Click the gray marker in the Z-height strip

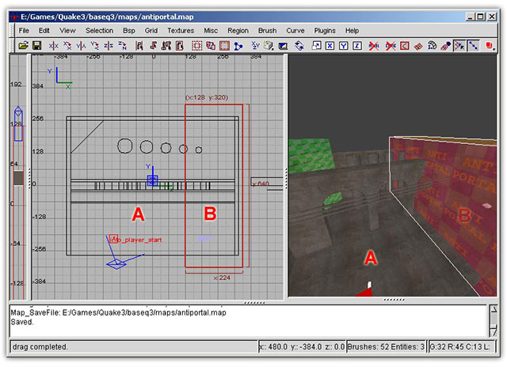pos(17,178)
